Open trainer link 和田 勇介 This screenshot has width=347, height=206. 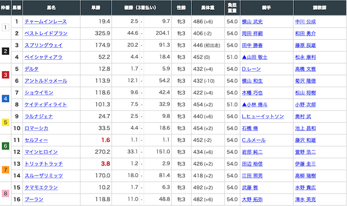(x=305, y=34)
